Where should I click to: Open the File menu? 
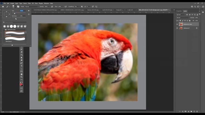(4, 4)
